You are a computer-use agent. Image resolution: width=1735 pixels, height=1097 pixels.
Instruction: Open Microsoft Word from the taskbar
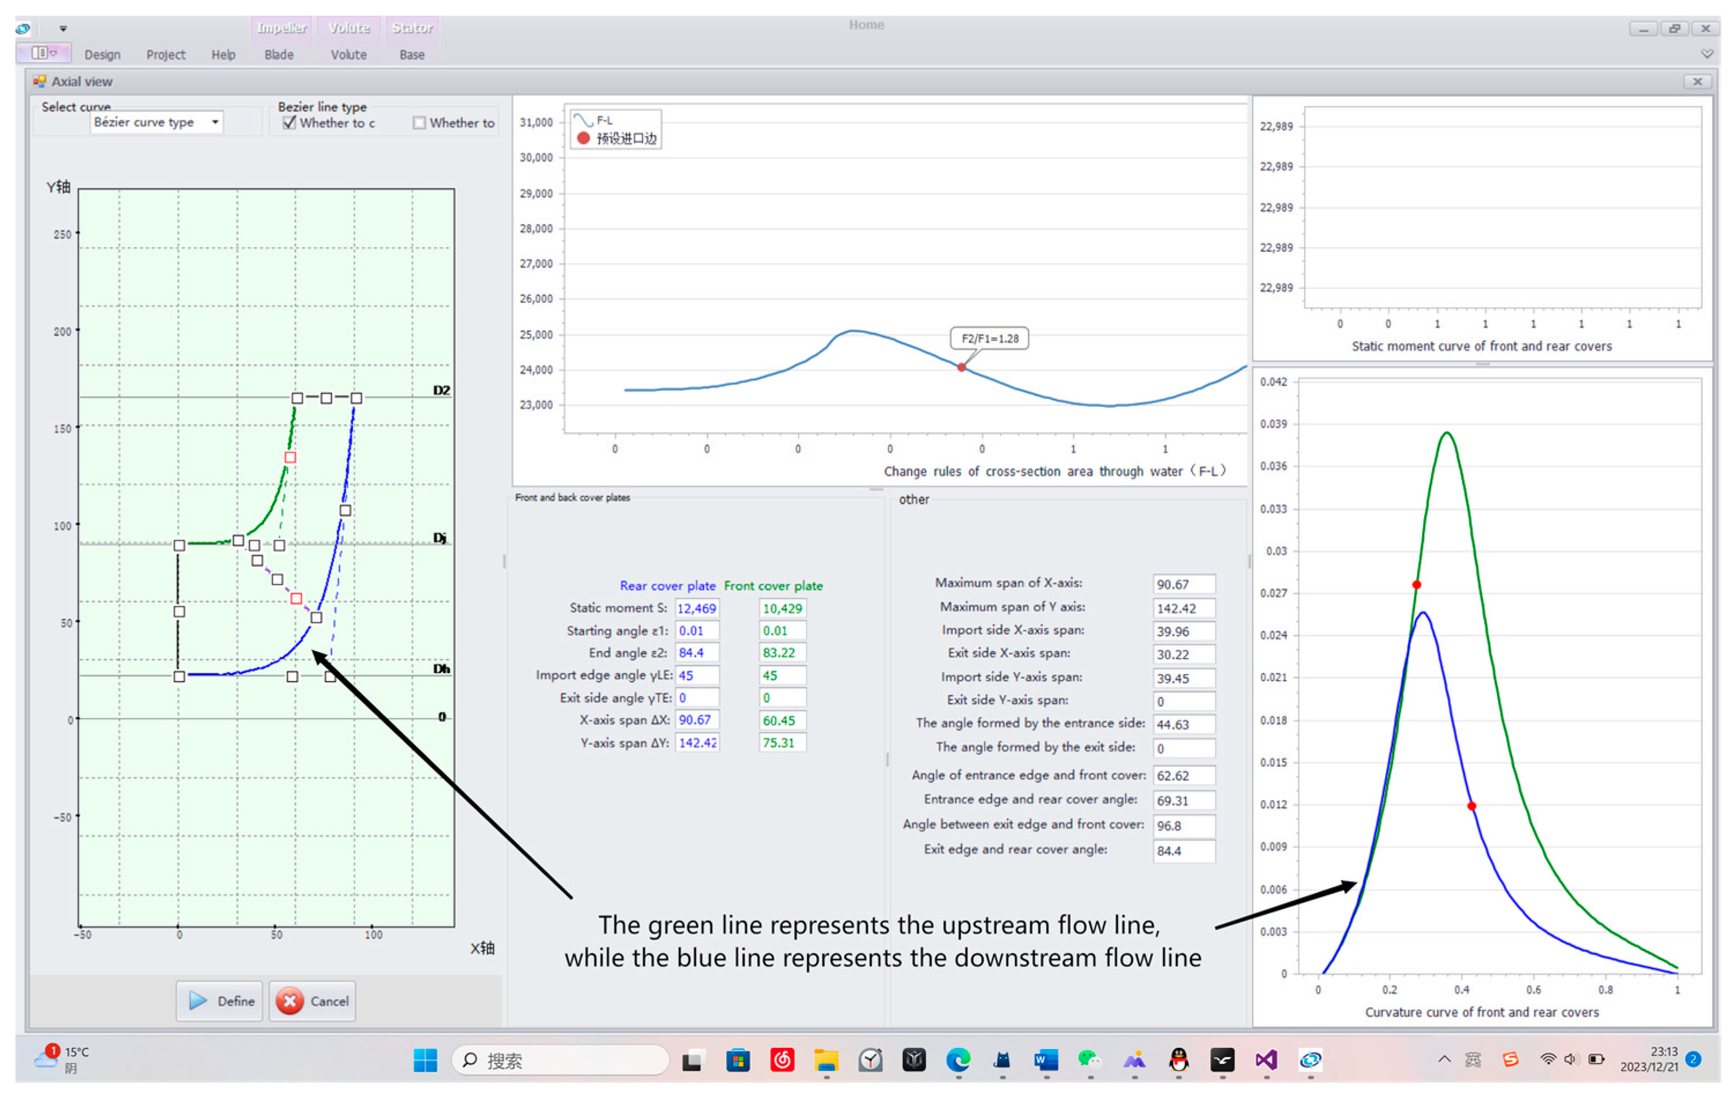(x=1046, y=1059)
